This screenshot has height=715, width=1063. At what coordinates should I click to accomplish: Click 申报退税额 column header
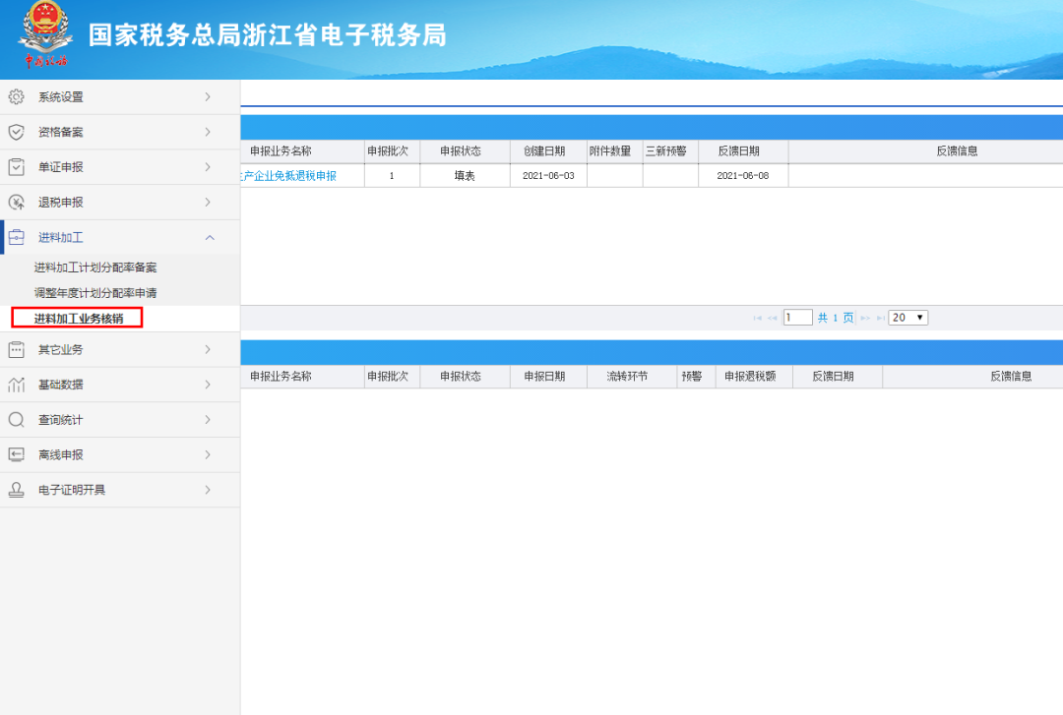(x=750, y=376)
